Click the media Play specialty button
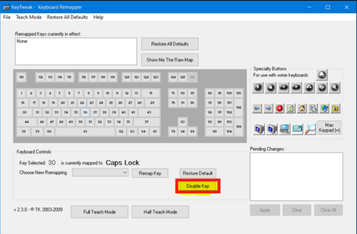Viewport: 357px width, 234px height. (x=258, y=87)
